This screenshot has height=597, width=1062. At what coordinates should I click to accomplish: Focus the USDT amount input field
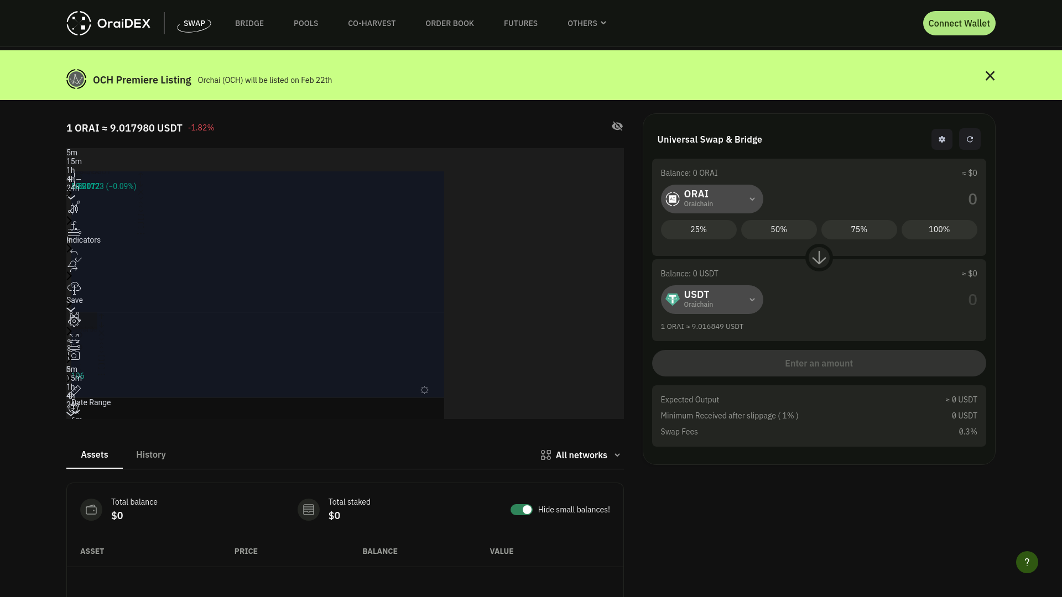(x=874, y=300)
